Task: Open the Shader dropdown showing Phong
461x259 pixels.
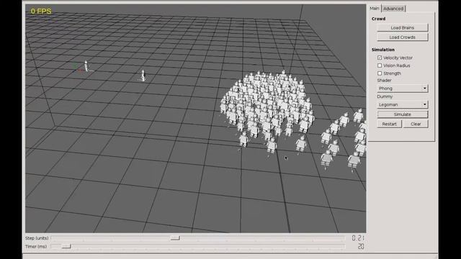Action: click(402, 88)
